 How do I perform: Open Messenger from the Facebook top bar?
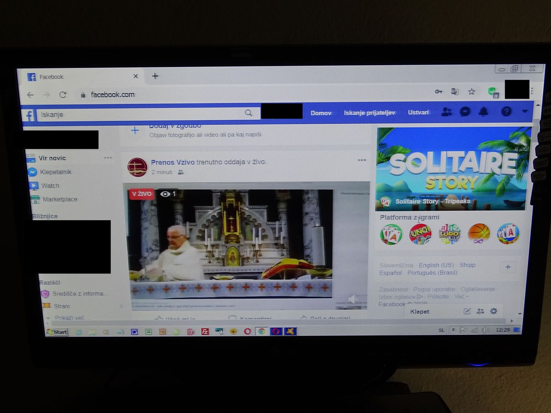coord(465,112)
